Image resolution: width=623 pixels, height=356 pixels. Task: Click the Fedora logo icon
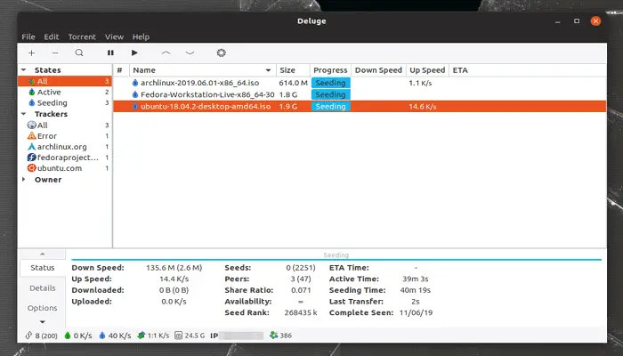click(x=32, y=158)
